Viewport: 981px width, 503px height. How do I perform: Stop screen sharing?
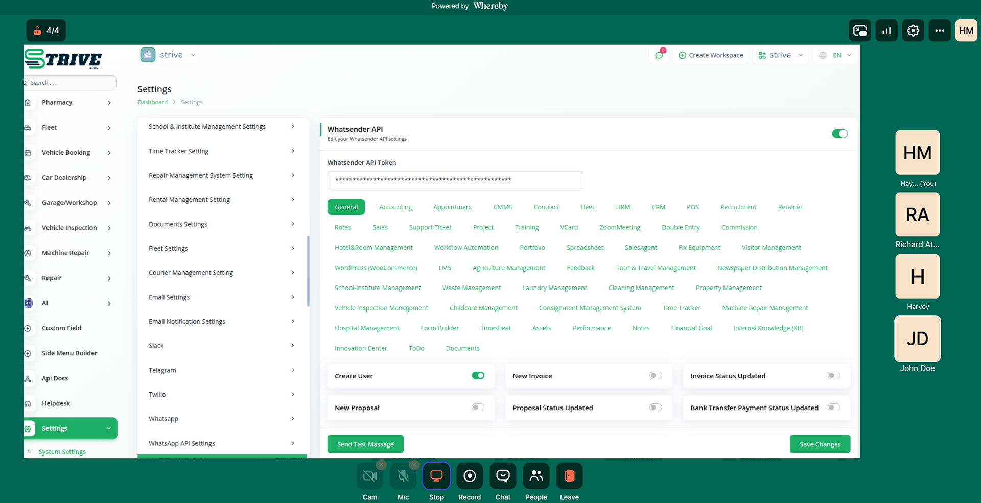436,476
